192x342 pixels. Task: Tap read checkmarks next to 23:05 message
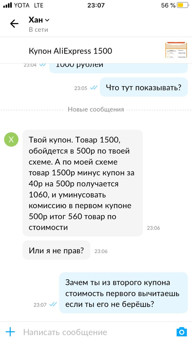pos(94,87)
